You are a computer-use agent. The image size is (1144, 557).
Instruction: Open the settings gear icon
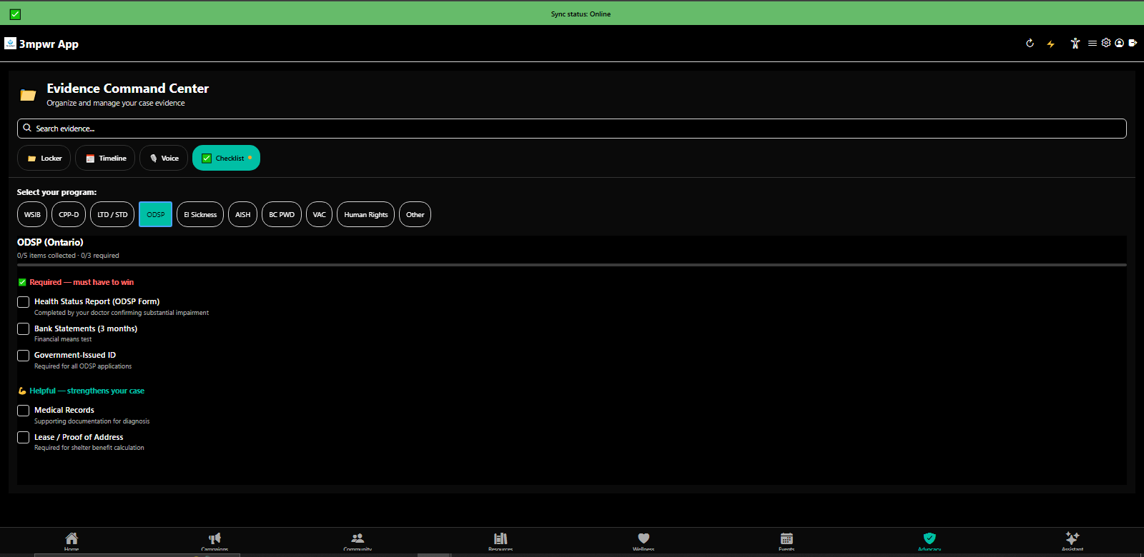pos(1106,43)
